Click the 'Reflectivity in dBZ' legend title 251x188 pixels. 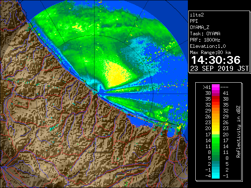click(238, 132)
